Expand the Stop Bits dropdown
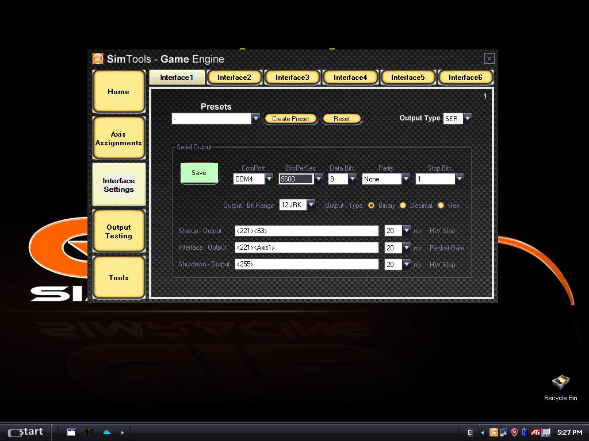The height and width of the screenshot is (441, 589). pyautogui.click(x=459, y=179)
